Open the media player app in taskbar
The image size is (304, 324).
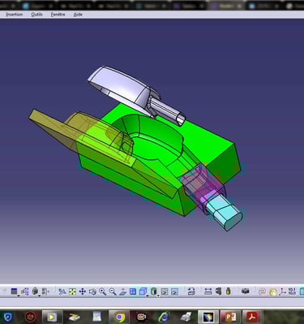(x=52, y=317)
